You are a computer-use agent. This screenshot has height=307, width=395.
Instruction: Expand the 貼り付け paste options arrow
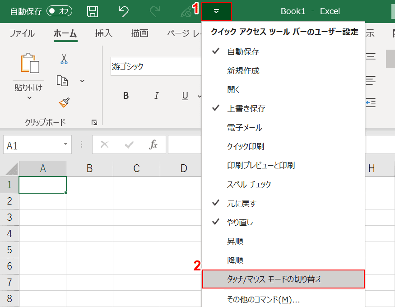(29, 98)
